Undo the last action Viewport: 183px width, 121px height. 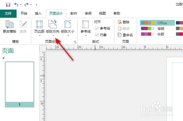pos(16,5)
